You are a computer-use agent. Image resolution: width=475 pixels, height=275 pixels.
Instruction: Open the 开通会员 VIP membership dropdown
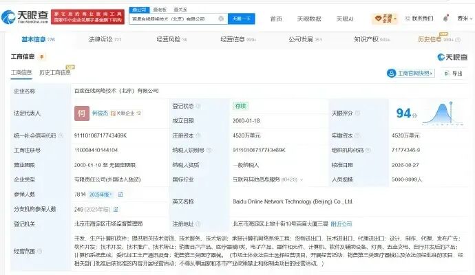pyautogui.click(x=384, y=19)
